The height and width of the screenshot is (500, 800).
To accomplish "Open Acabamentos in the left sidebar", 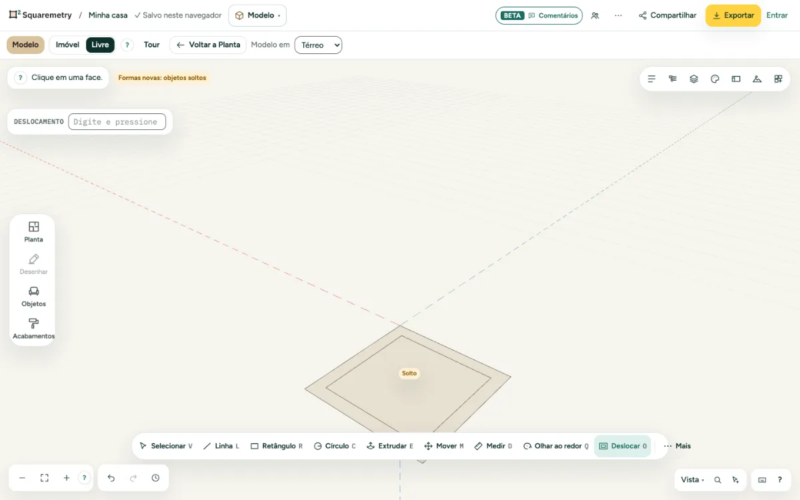I will 33,329.
